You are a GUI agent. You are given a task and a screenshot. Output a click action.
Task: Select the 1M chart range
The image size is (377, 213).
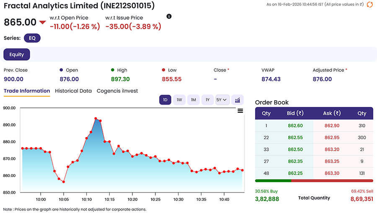[x=194, y=100]
